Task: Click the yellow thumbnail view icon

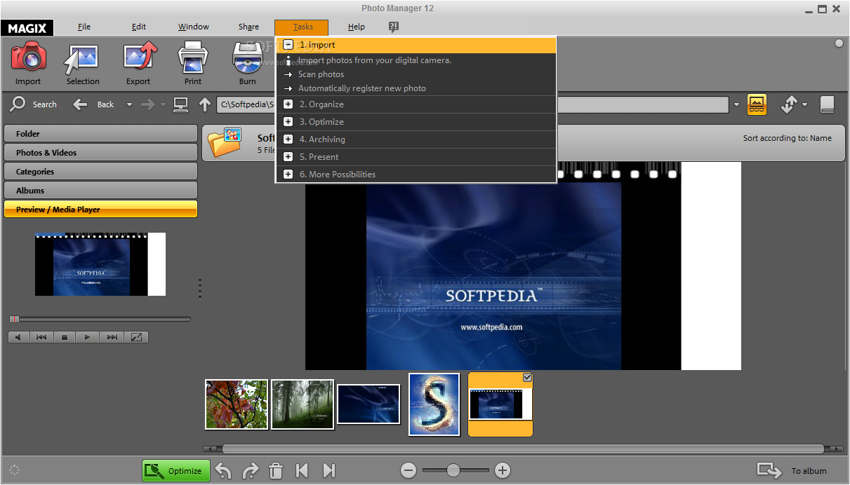Action: pyautogui.click(x=757, y=104)
